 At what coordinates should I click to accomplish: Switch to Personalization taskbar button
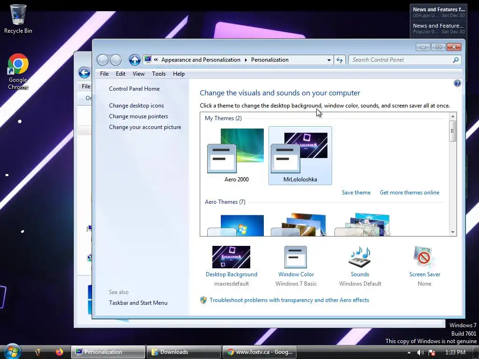point(108,352)
